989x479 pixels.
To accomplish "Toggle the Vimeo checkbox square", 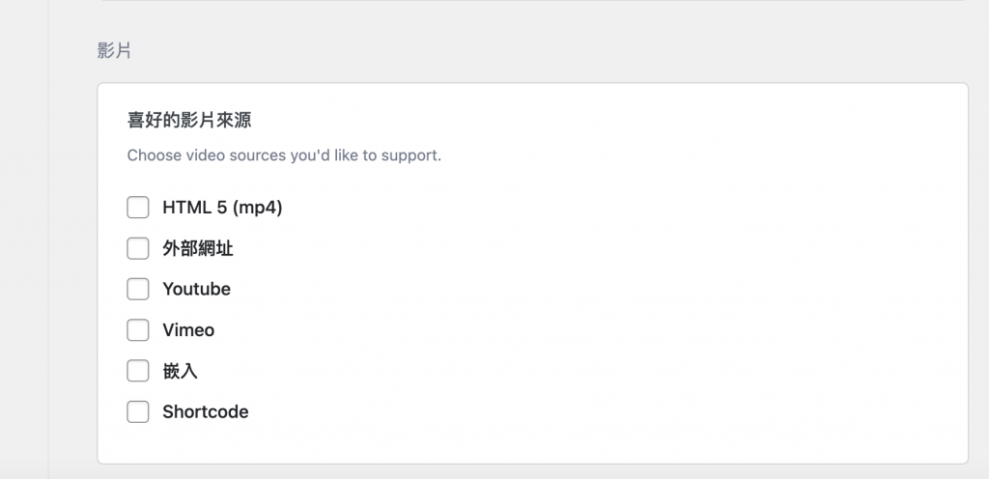I will (x=138, y=330).
